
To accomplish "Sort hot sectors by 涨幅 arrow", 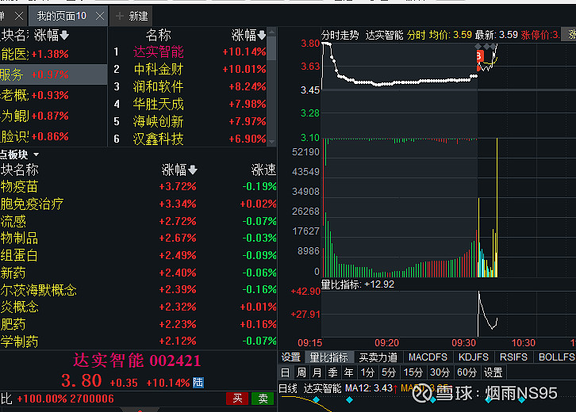I will [193, 170].
